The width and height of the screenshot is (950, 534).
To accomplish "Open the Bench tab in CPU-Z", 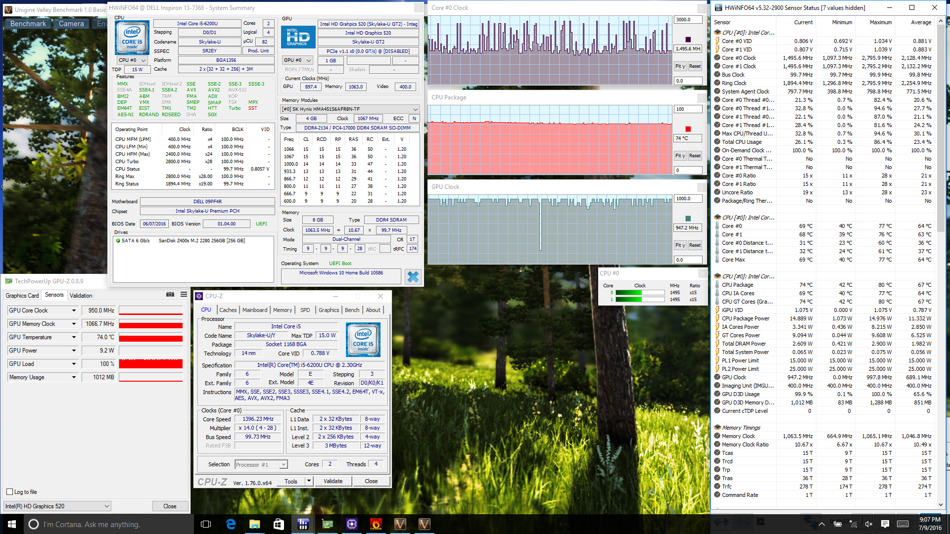I will click(352, 310).
